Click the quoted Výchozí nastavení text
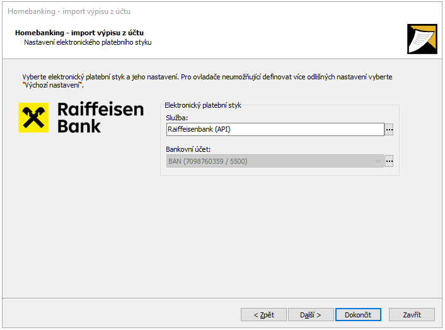Viewport: 445px width, 330px height. pyautogui.click(x=53, y=85)
